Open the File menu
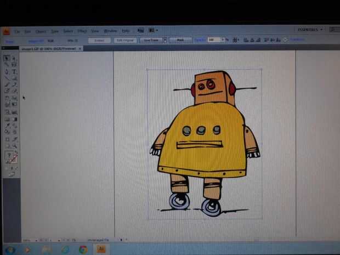The image size is (340, 255). pos(17,32)
